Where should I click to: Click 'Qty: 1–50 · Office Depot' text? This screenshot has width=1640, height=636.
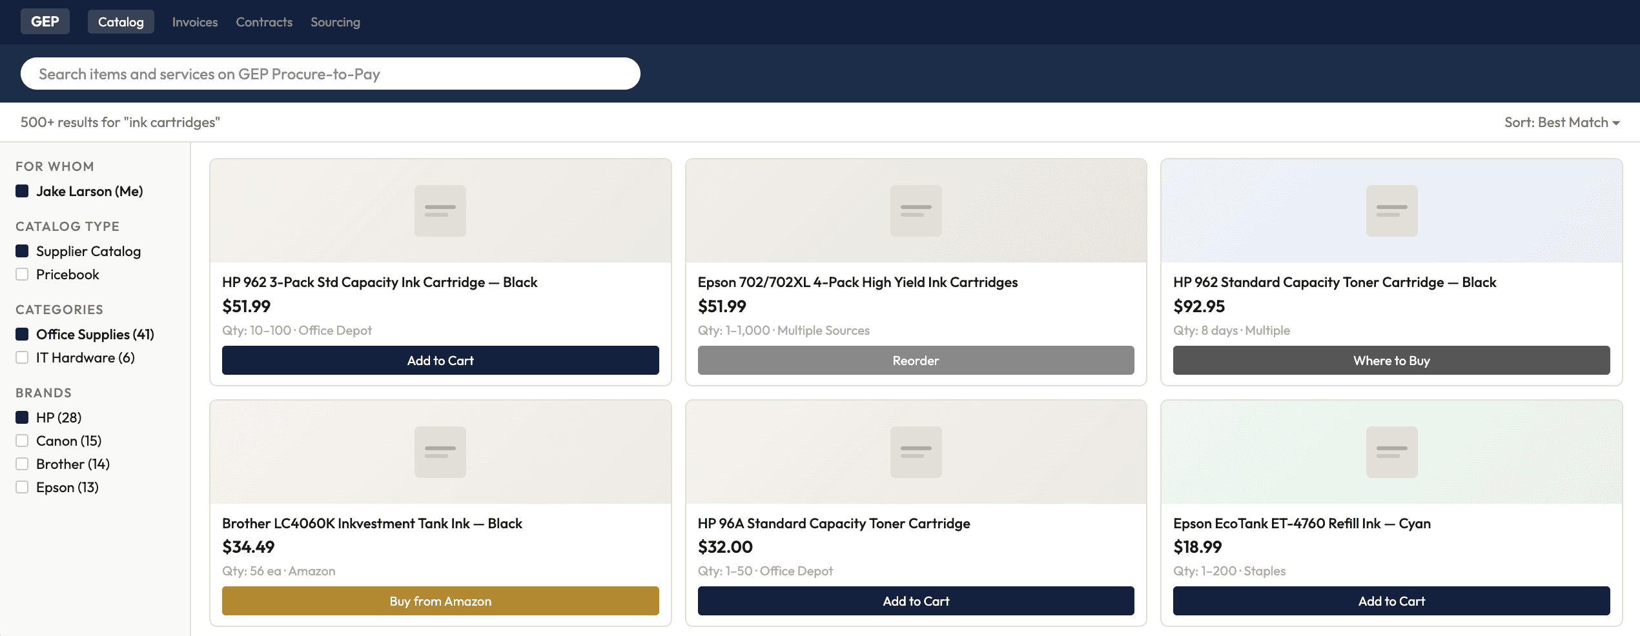pos(765,571)
